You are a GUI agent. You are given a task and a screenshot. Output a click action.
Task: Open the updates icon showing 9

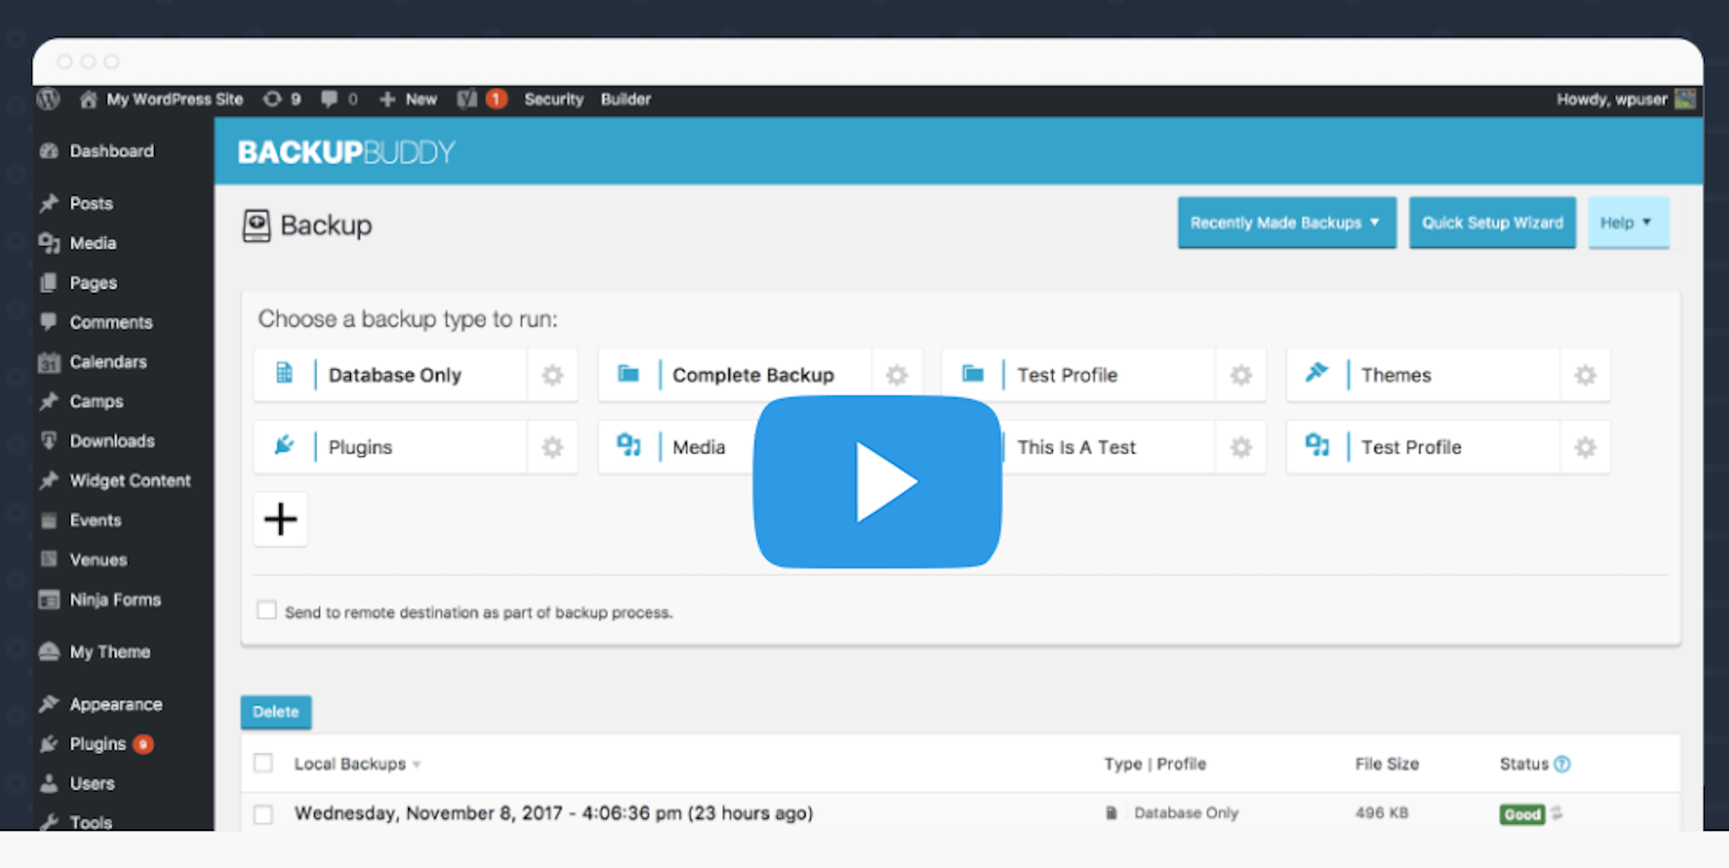(x=282, y=99)
